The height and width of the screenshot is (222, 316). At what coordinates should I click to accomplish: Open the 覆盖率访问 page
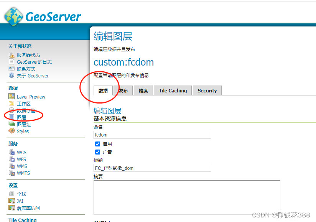pos(29,208)
